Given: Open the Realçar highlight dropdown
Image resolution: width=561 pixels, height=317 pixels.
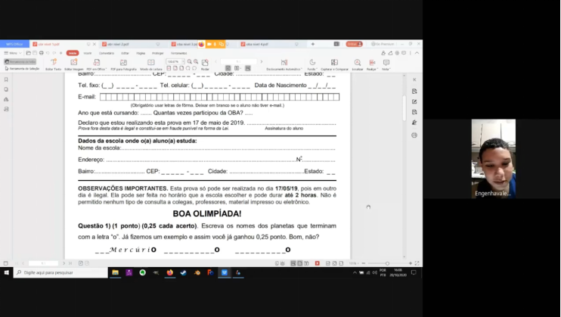Looking at the screenshot, I should 372,64.
